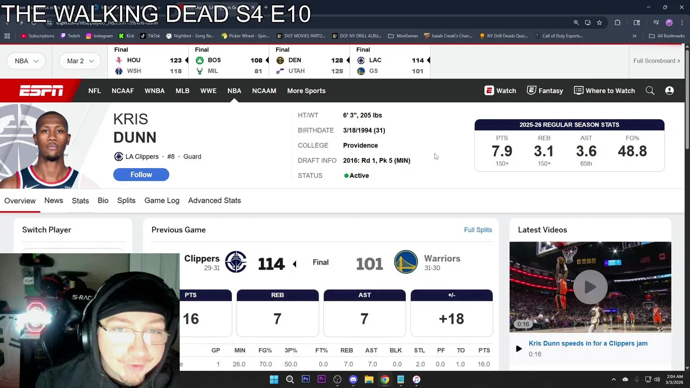Open the ESPN search icon

(650, 91)
